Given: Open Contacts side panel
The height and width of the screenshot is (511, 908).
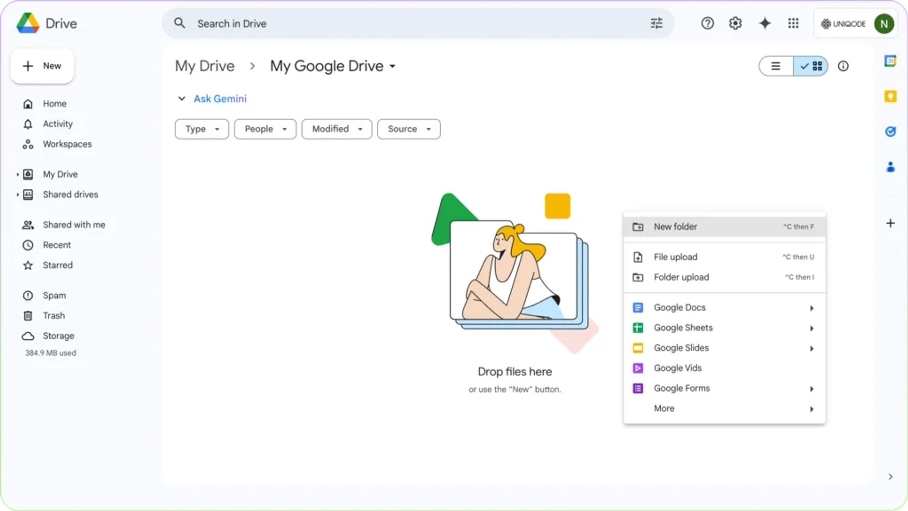Looking at the screenshot, I should (890, 167).
